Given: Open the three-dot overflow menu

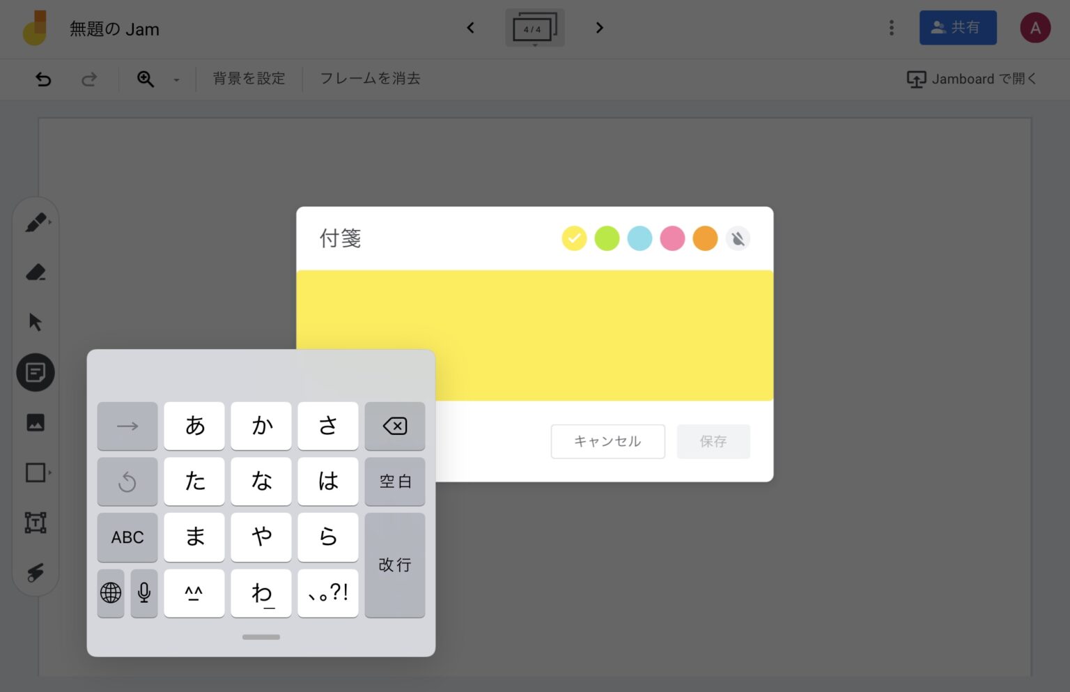Looking at the screenshot, I should tap(891, 27).
